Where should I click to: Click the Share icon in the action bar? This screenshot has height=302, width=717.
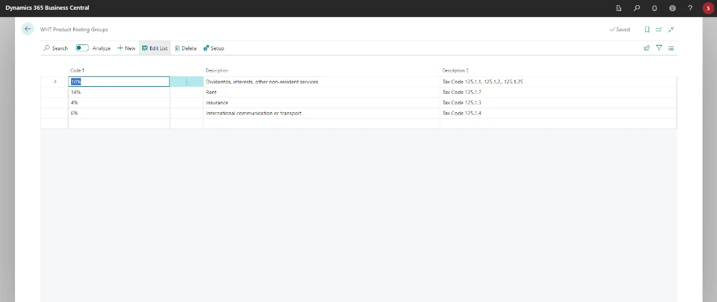[647, 48]
